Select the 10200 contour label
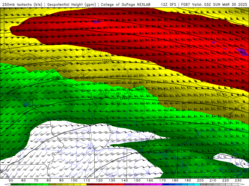 click(59, 30)
